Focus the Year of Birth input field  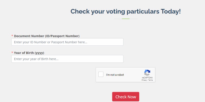coord(67,59)
